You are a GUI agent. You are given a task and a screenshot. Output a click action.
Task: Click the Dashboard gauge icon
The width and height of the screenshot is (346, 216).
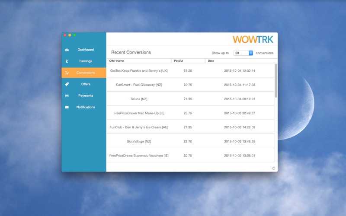pos(67,50)
